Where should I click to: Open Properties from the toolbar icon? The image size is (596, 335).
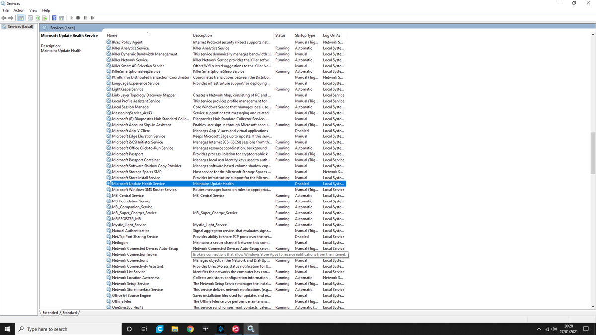pyautogui.click(x=29, y=18)
